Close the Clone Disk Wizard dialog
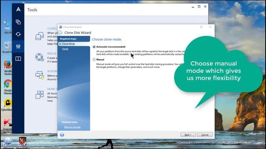The width and height of the screenshot is (266, 149). point(210,27)
